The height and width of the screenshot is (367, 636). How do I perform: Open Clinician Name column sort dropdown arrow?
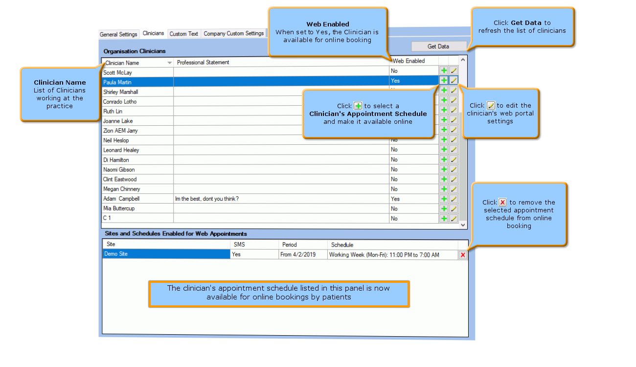point(169,63)
